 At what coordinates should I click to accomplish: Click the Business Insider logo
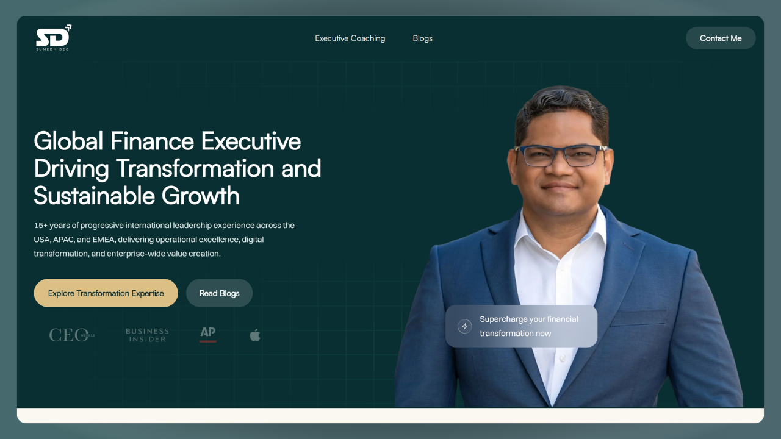tap(147, 335)
